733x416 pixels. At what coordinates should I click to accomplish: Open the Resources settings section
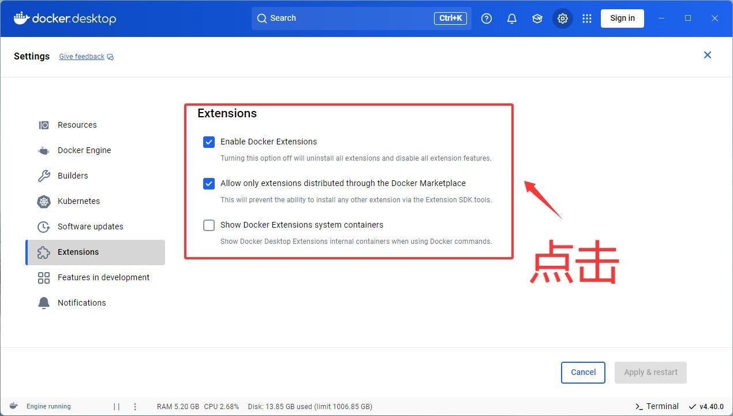(77, 125)
